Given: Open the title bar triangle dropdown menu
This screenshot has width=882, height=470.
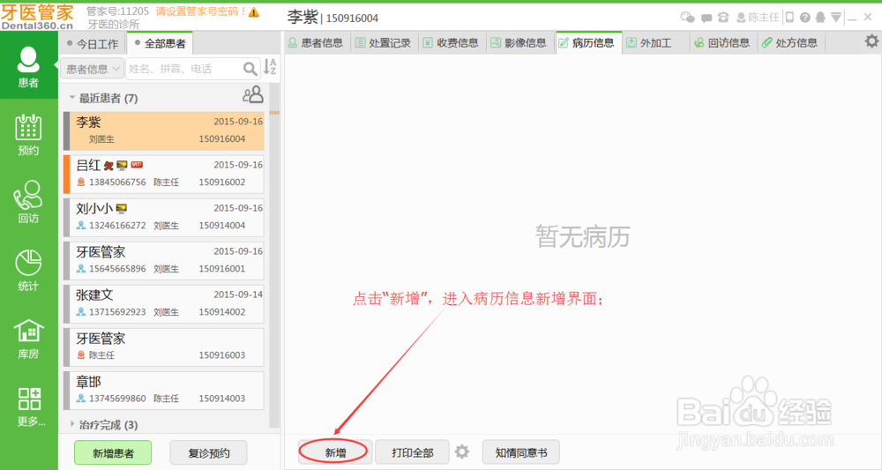Looking at the screenshot, I should [836, 18].
